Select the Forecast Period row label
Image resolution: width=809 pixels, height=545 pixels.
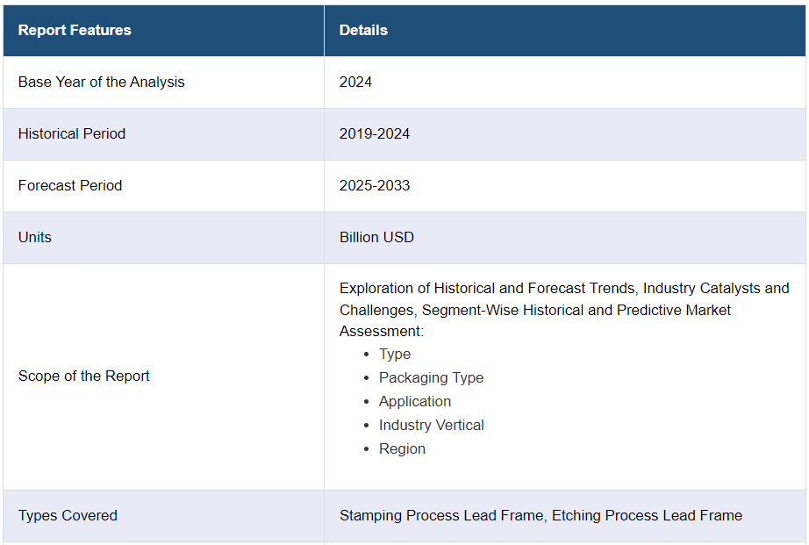[70, 185]
